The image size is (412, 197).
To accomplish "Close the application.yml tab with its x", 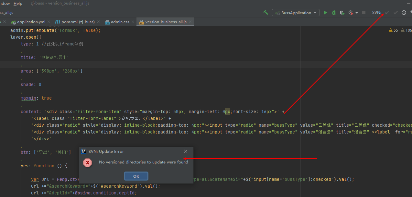I will pos(49,22).
